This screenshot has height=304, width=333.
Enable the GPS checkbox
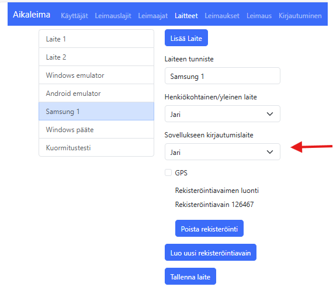click(168, 172)
